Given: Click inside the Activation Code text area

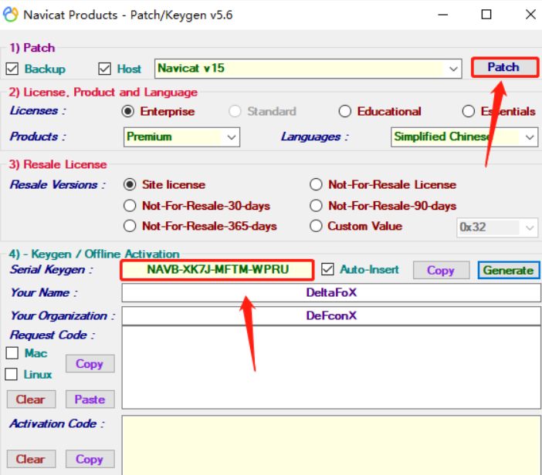Looking at the screenshot, I should click(331, 446).
